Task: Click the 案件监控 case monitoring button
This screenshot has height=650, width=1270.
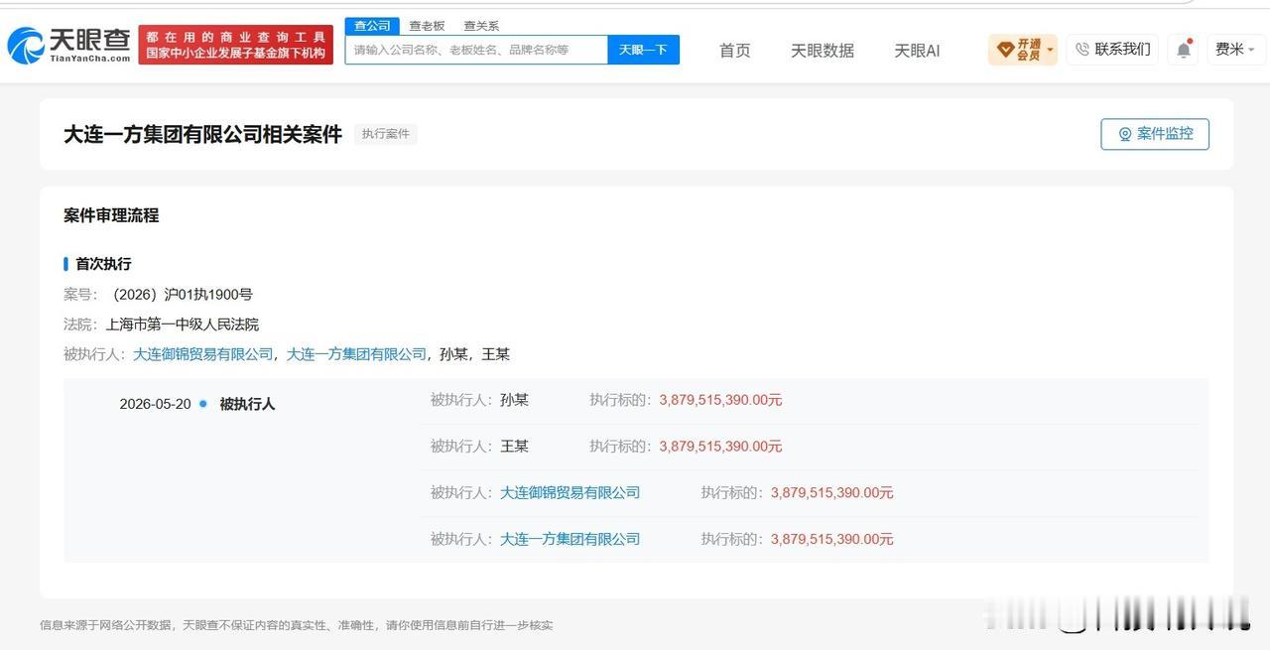Action: (1155, 134)
